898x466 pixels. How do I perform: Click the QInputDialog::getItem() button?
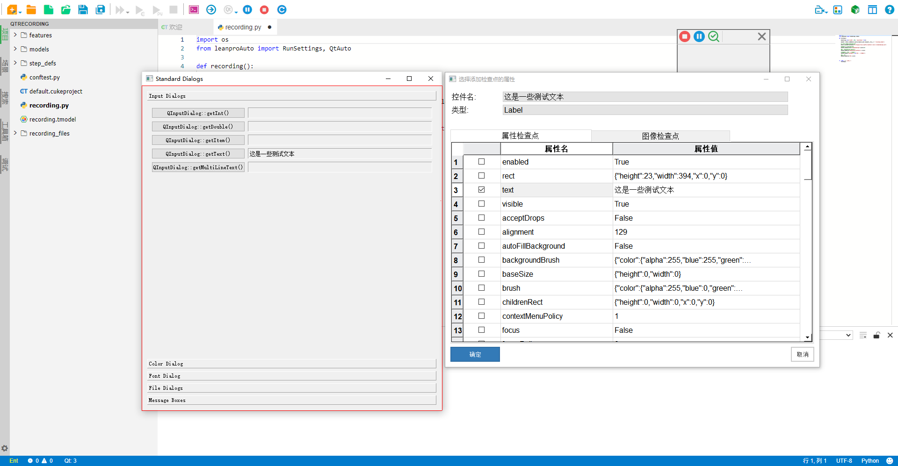pyautogui.click(x=198, y=140)
